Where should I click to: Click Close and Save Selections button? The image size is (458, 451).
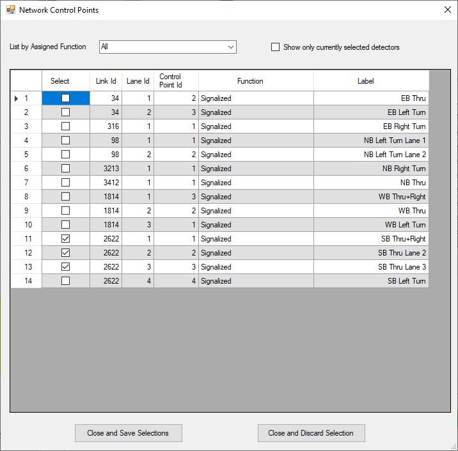[x=129, y=433]
